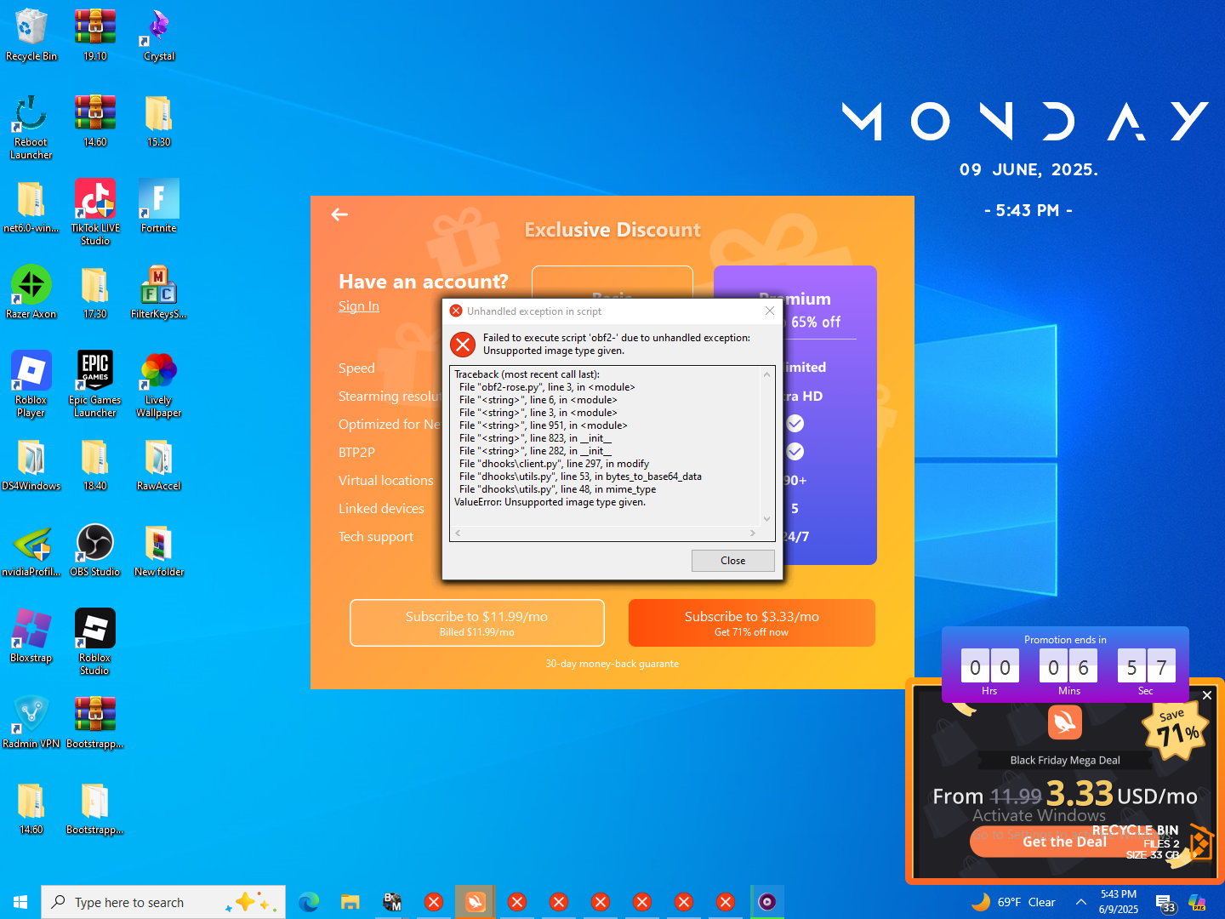Select the Premium plan card
1225x919 pixels.
795,415
